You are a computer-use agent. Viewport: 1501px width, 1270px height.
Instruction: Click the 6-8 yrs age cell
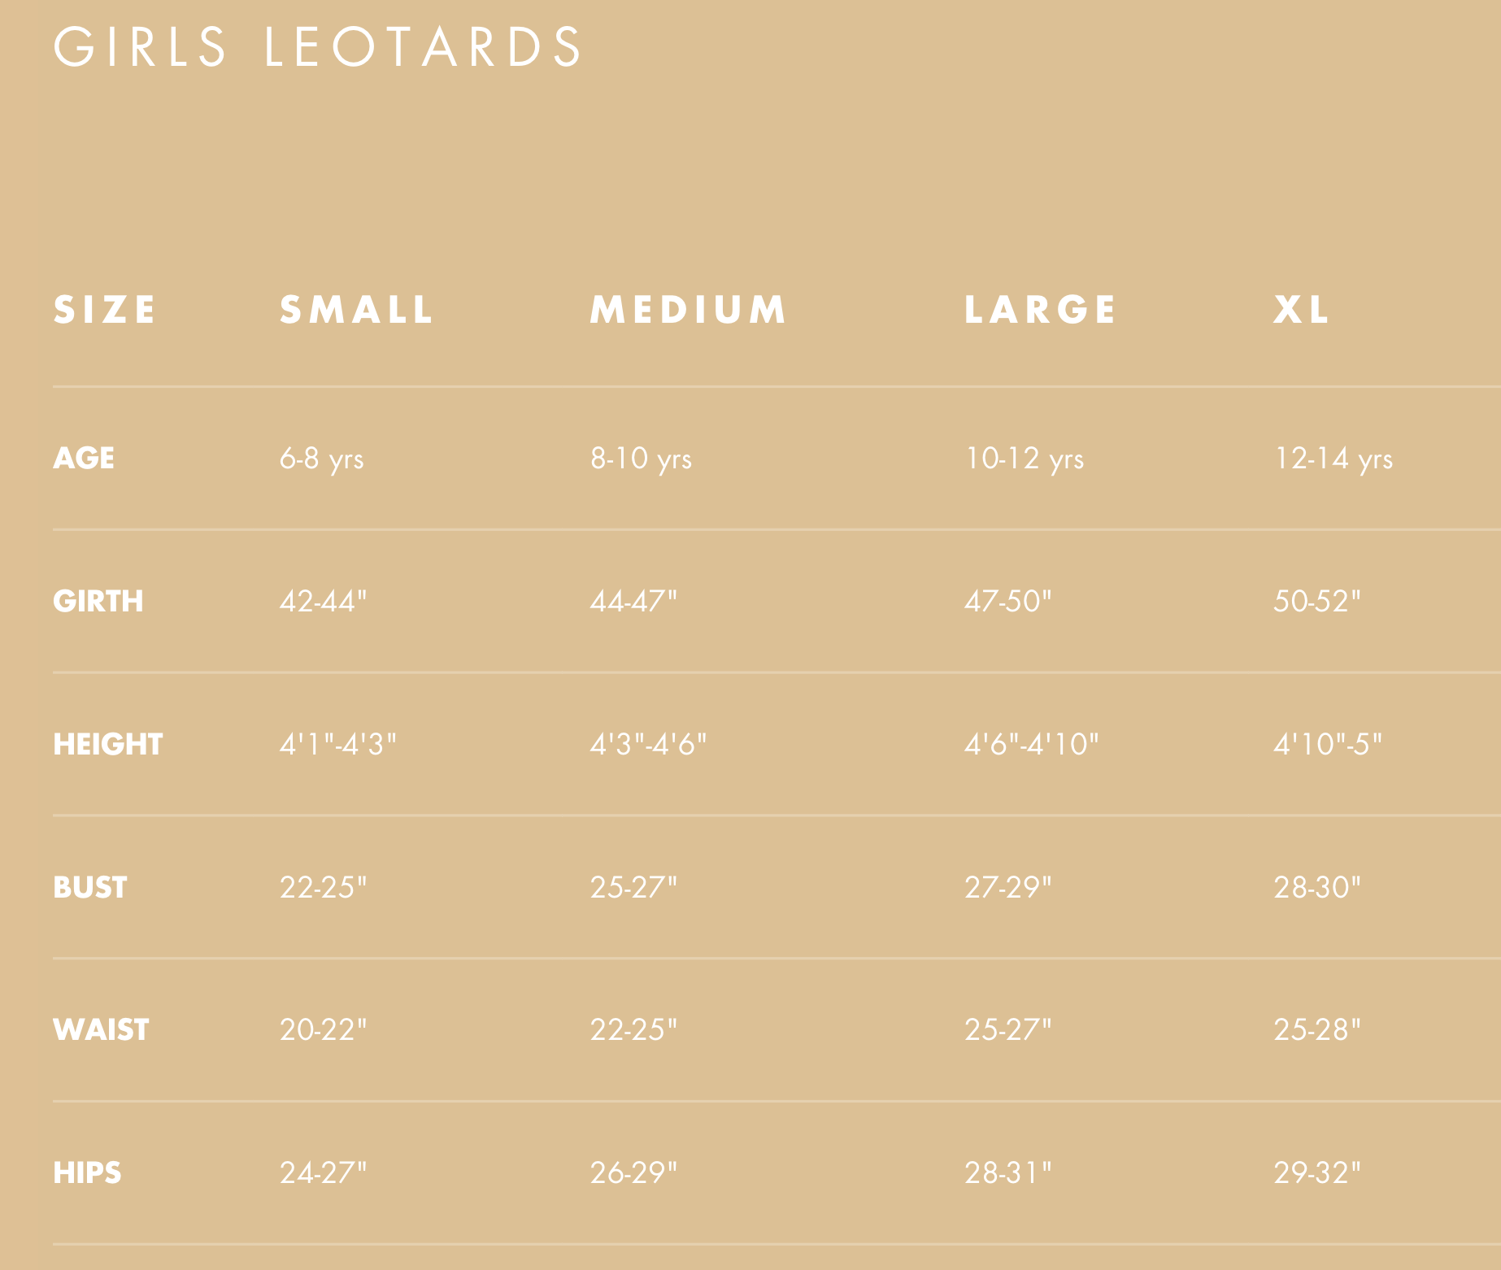click(321, 459)
